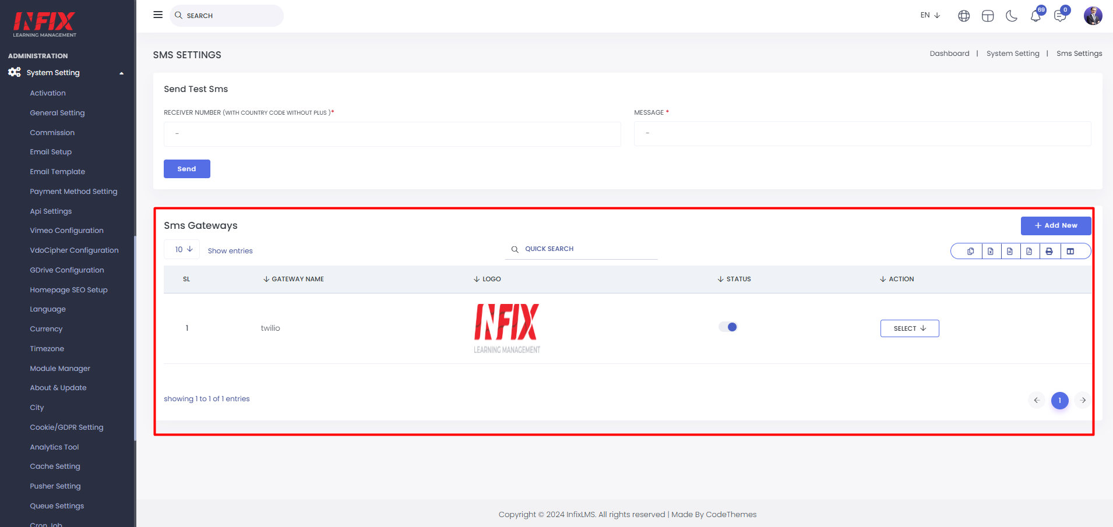Screen dimensions: 1113x527
Task: Open notifications bell with 69 badge
Action: 1036,16
